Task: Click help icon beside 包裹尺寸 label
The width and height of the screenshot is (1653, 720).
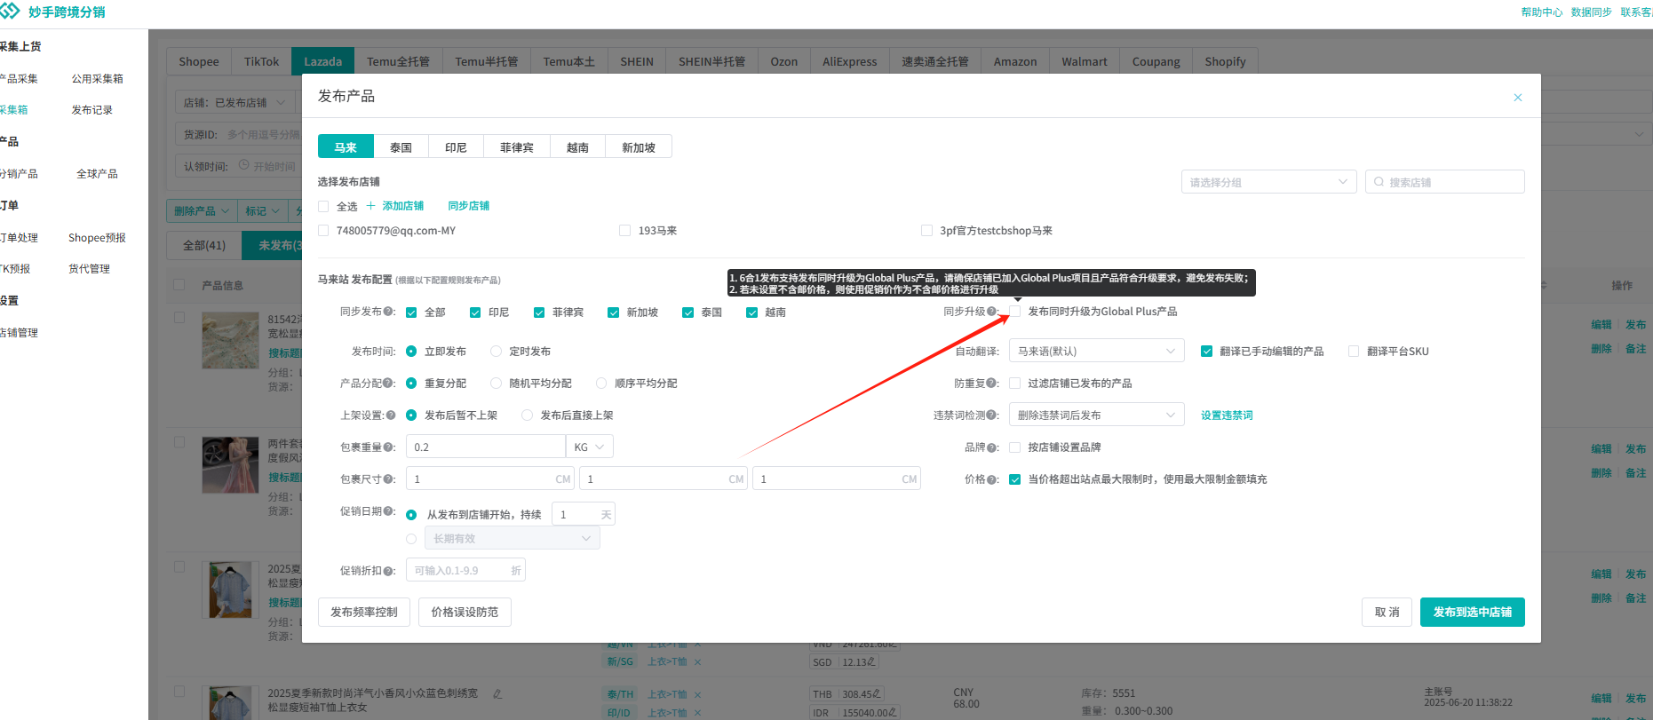Action: pyautogui.click(x=388, y=479)
